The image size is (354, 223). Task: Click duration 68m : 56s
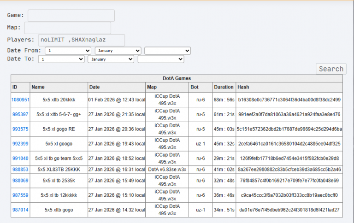point(224,100)
